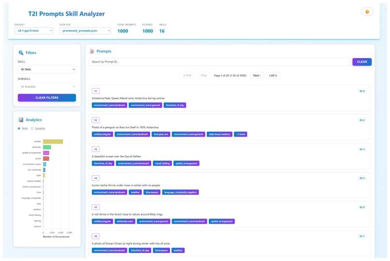Go to the First page
Screen dimensions: 390x261
(x=187, y=76)
